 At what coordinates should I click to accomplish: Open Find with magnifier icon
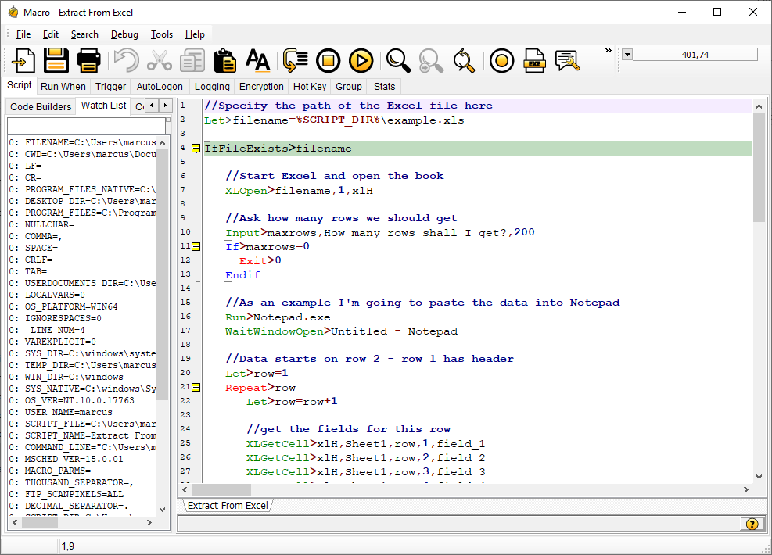click(x=398, y=60)
